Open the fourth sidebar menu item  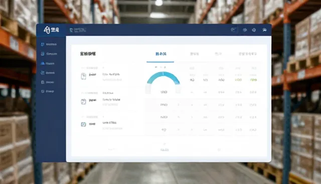click(x=48, y=73)
